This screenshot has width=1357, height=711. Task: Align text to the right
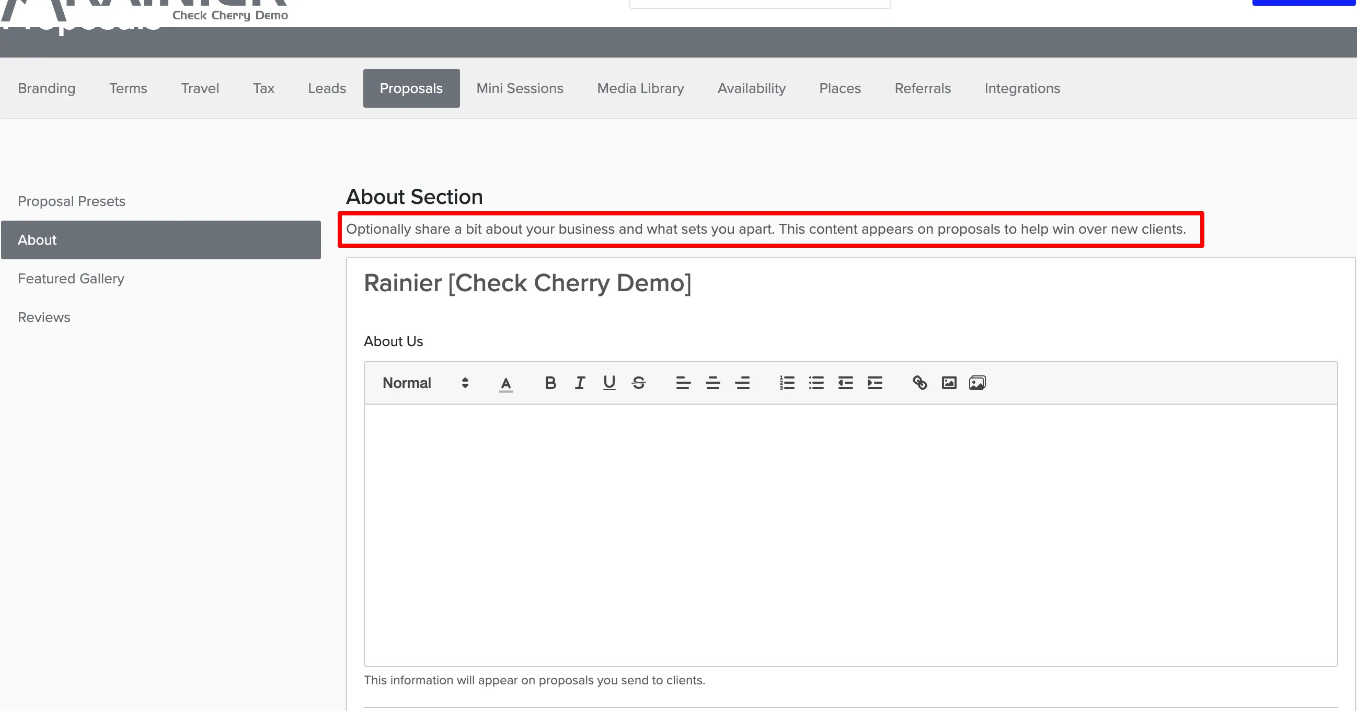coord(742,383)
